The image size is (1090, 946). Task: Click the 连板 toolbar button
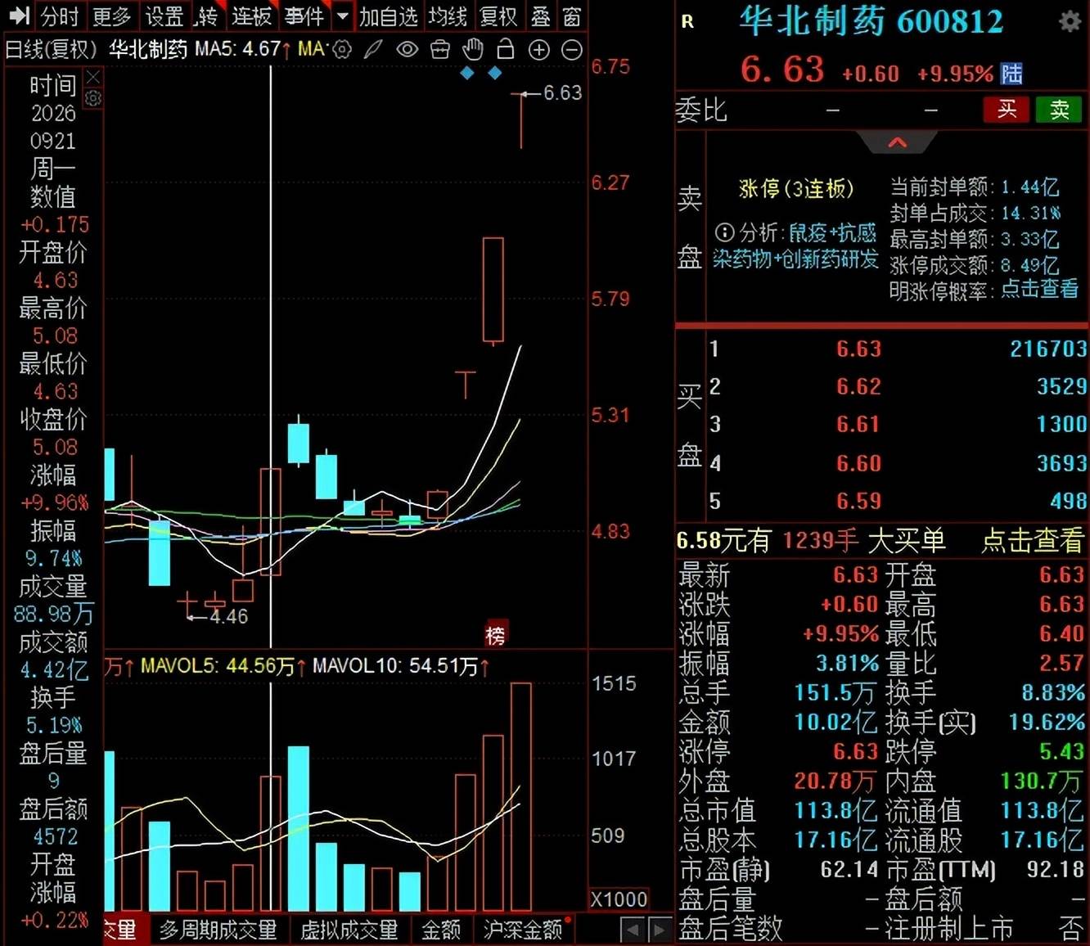[x=251, y=16]
